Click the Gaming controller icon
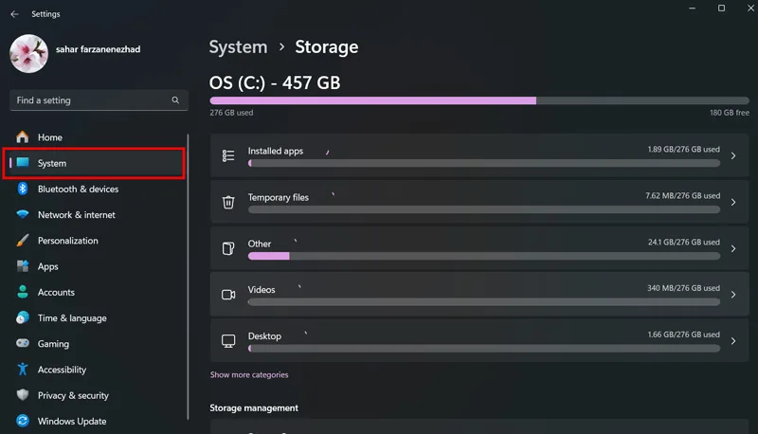The height and width of the screenshot is (434, 758). 23,343
